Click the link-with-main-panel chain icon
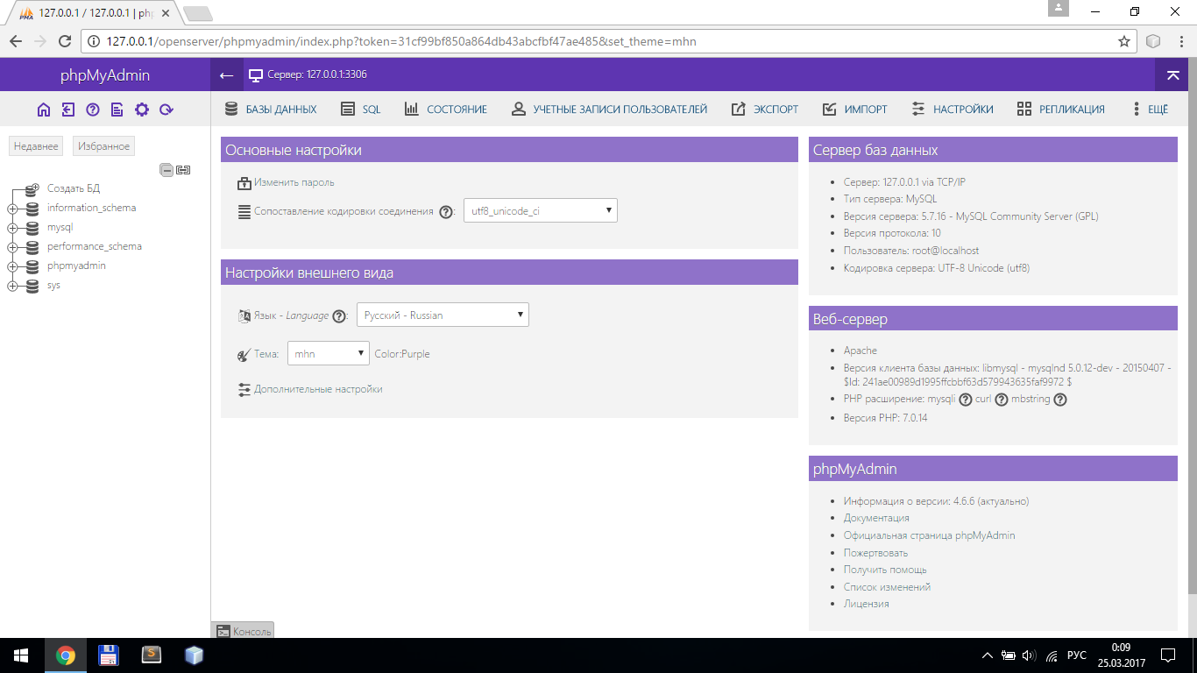1197x673 pixels. tap(183, 170)
